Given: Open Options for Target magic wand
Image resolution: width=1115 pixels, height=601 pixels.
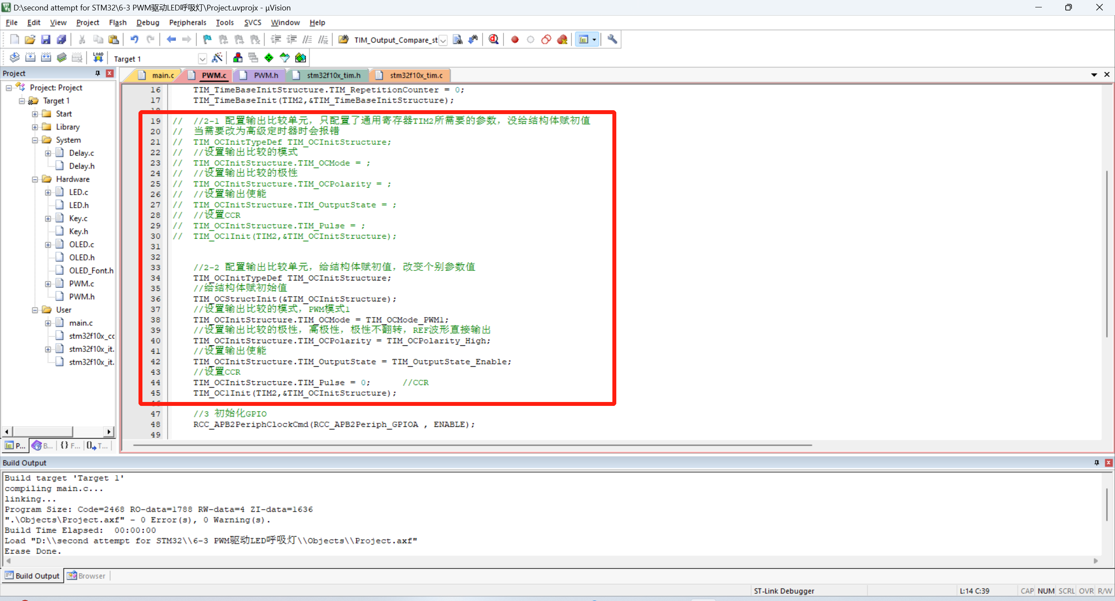Looking at the screenshot, I should 217,57.
